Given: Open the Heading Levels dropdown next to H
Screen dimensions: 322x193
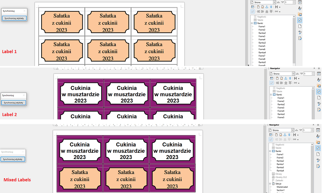Looking at the screenshot, I should [x=280, y=7].
